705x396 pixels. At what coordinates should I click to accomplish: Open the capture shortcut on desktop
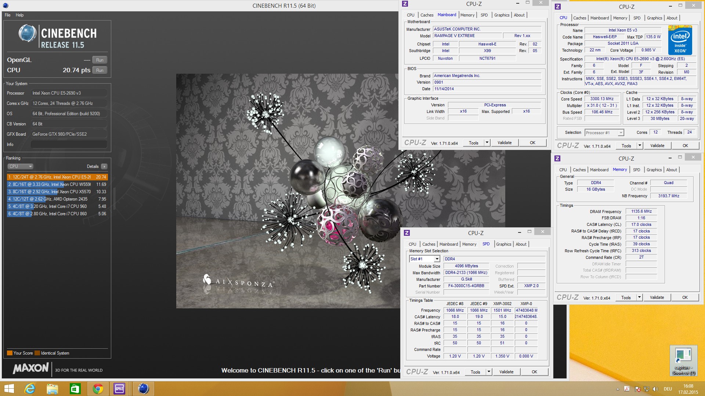pyautogui.click(x=683, y=361)
